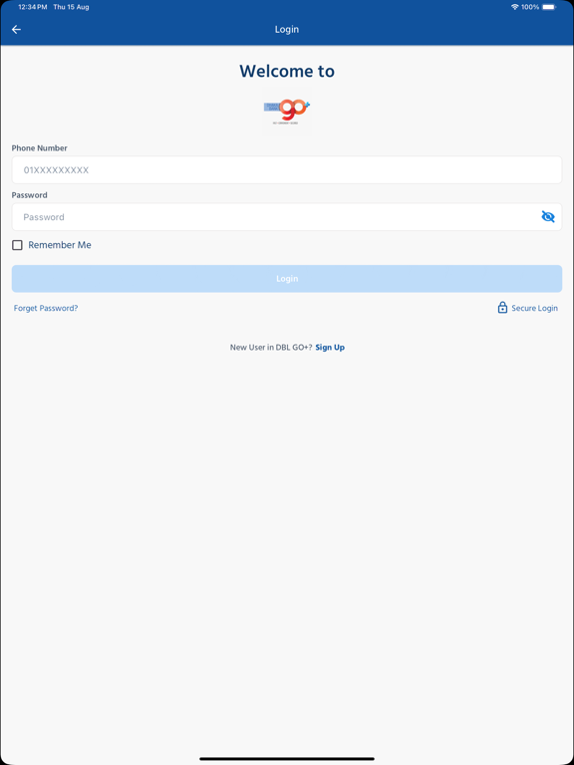Click the Remember Me label text

pos(60,245)
